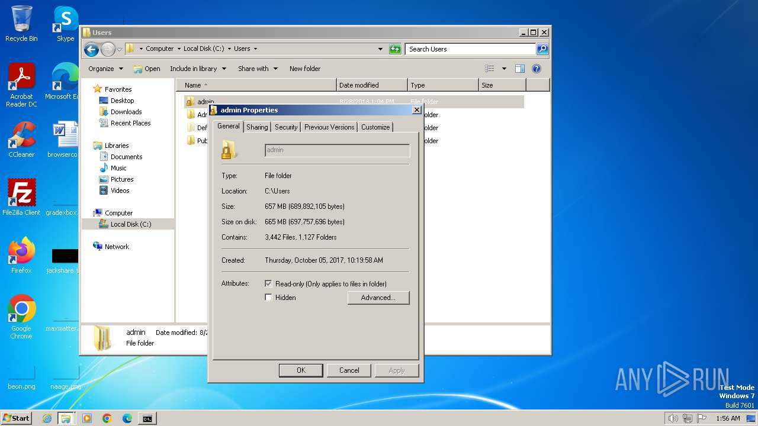Switch to the Customize tab

click(375, 127)
